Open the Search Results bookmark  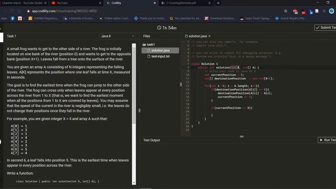pos(290,18)
